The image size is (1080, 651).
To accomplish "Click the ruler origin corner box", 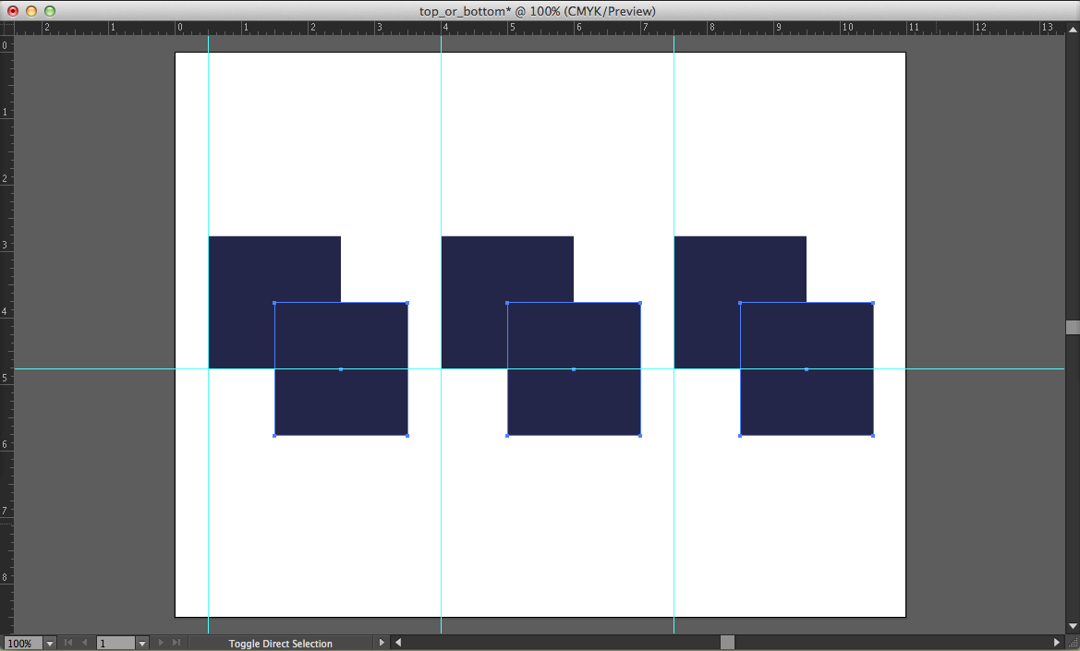I will (6, 28).
